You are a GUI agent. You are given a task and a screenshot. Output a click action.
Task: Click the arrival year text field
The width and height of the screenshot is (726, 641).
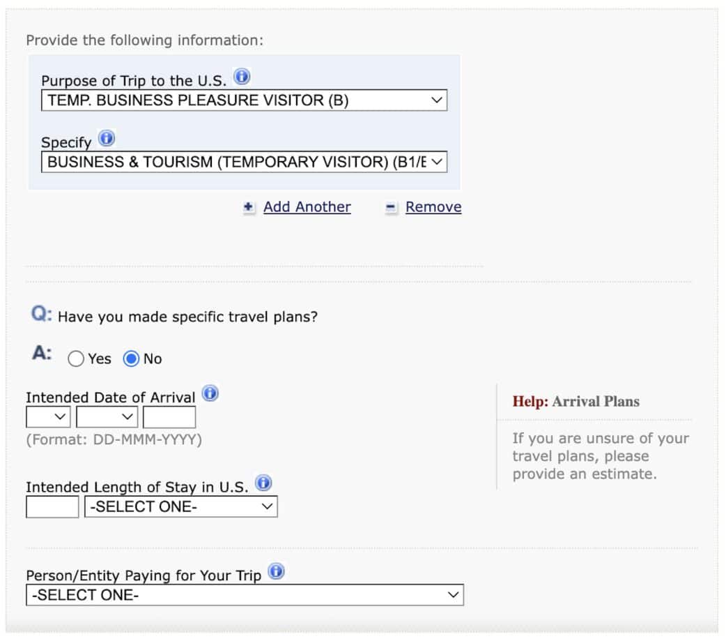click(169, 417)
